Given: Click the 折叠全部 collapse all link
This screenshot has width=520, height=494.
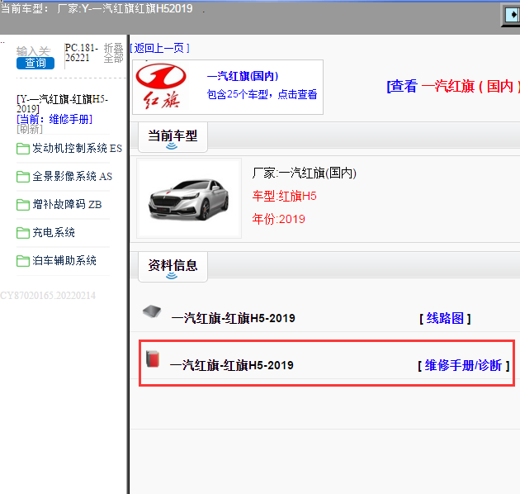Looking at the screenshot, I should click(113, 53).
